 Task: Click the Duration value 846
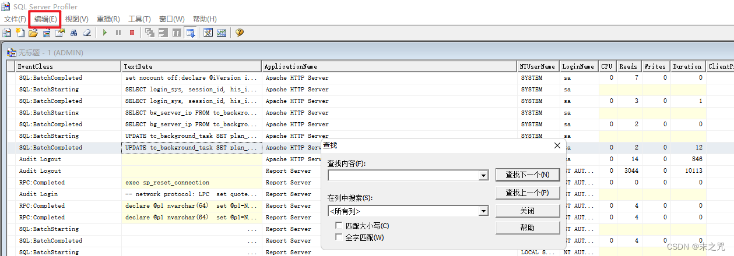point(696,159)
